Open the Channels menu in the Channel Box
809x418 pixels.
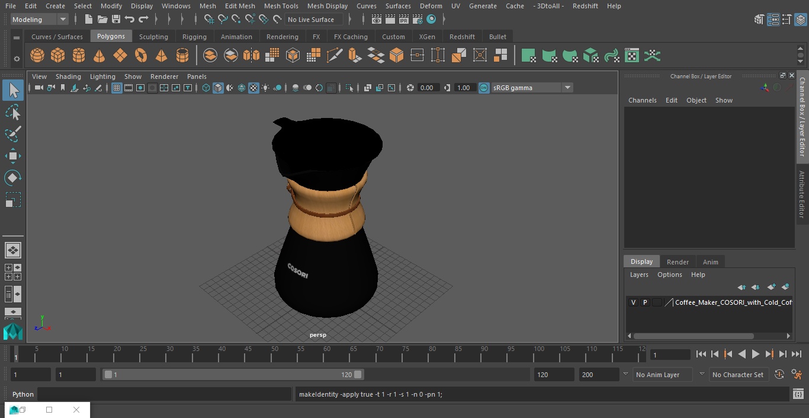coord(643,100)
